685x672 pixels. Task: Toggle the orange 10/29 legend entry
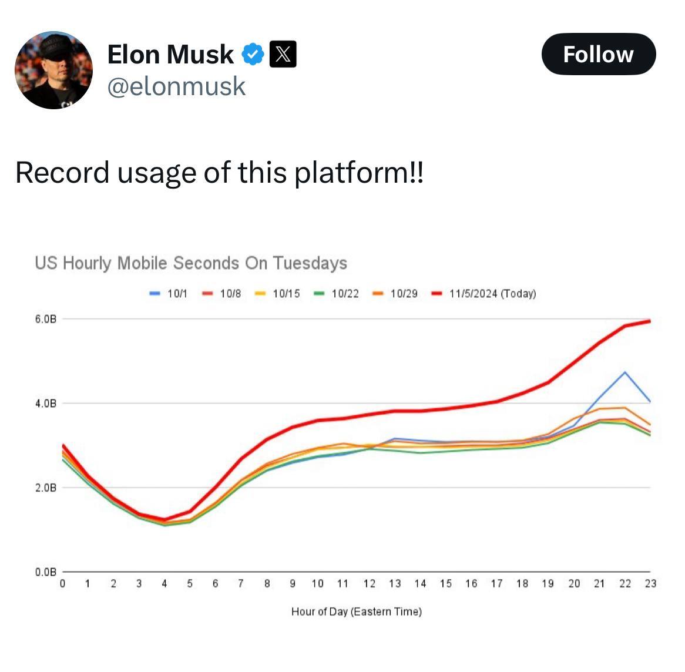tap(397, 294)
